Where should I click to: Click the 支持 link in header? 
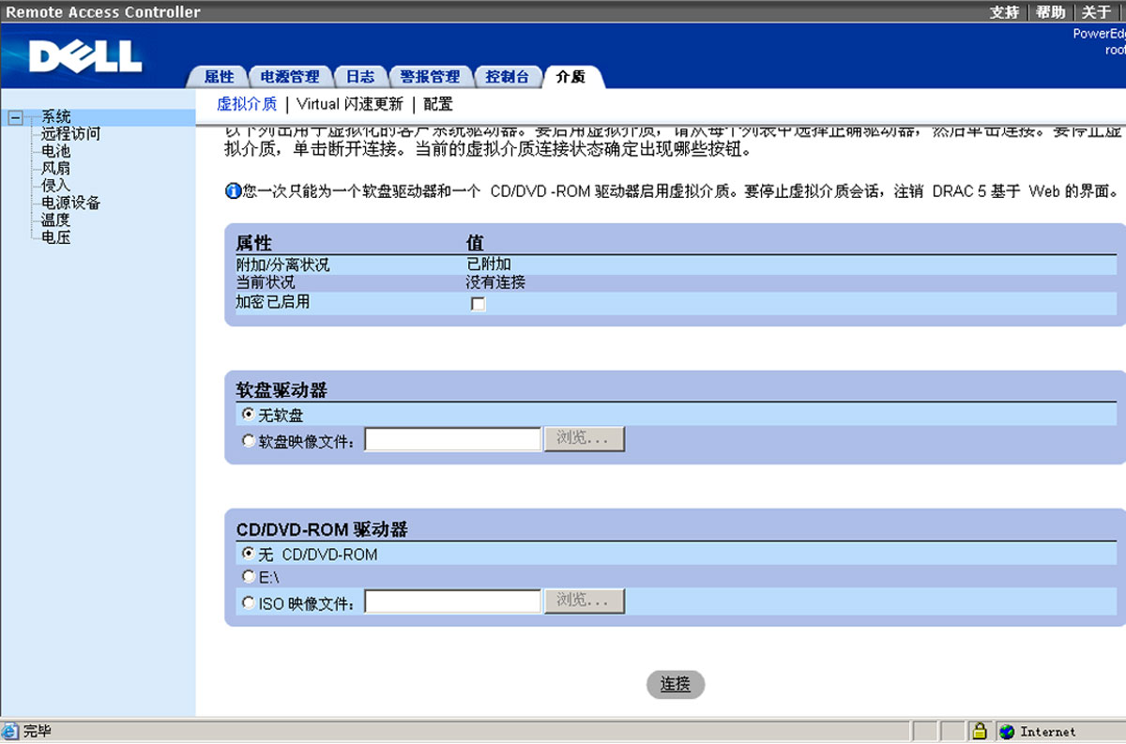1004,12
